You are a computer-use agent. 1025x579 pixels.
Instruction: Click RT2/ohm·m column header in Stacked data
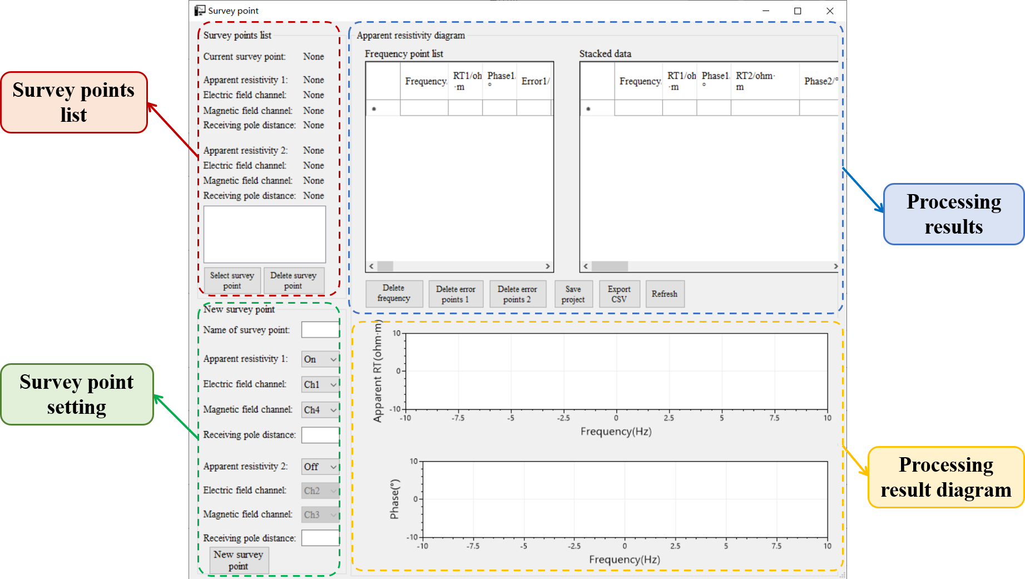click(764, 81)
